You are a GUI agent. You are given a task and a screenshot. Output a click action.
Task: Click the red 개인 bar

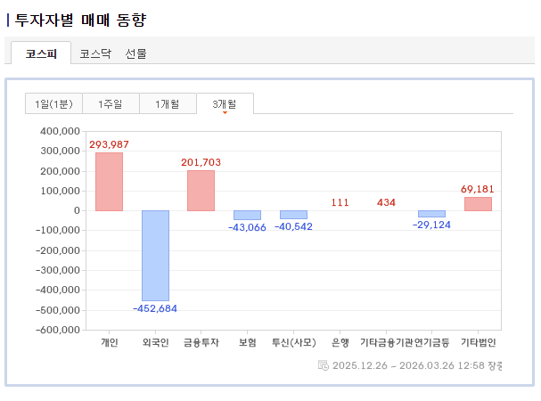click(110, 182)
